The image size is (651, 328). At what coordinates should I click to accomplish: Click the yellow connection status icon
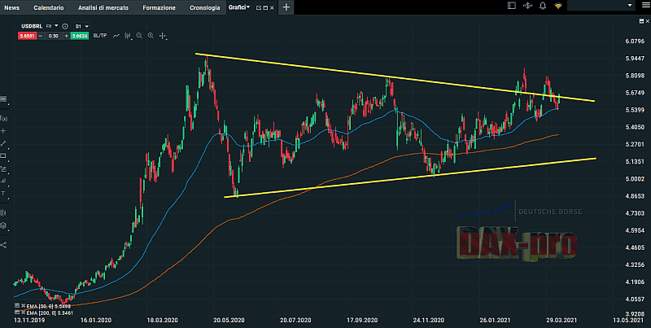click(558, 7)
